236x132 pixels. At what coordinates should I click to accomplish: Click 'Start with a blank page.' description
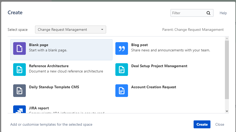coord(48,50)
